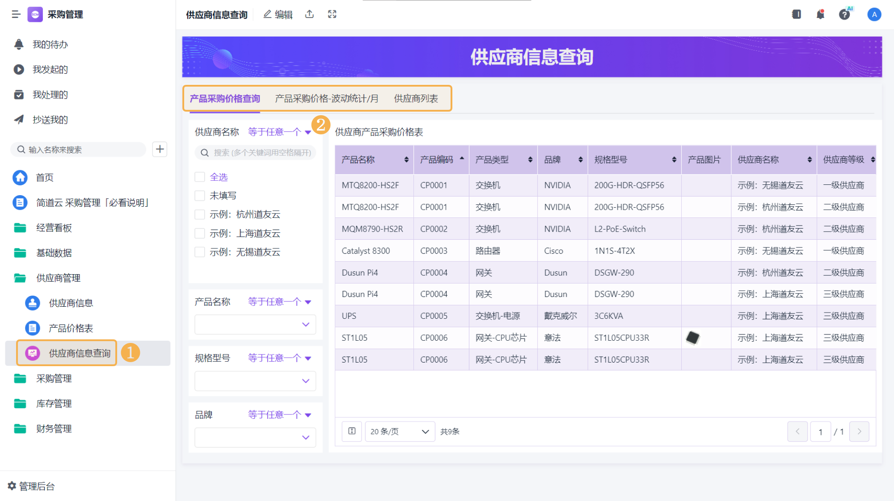Click the 编辑 button in header
This screenshot has height=501, width=894.
278,14
